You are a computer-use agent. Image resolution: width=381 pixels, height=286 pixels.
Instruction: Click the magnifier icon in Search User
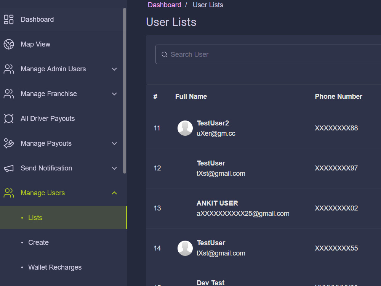[165, 55]
